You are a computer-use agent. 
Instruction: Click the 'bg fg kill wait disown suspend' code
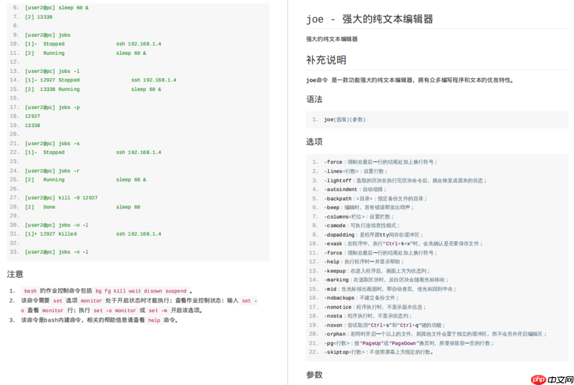(x=141, y=291)
